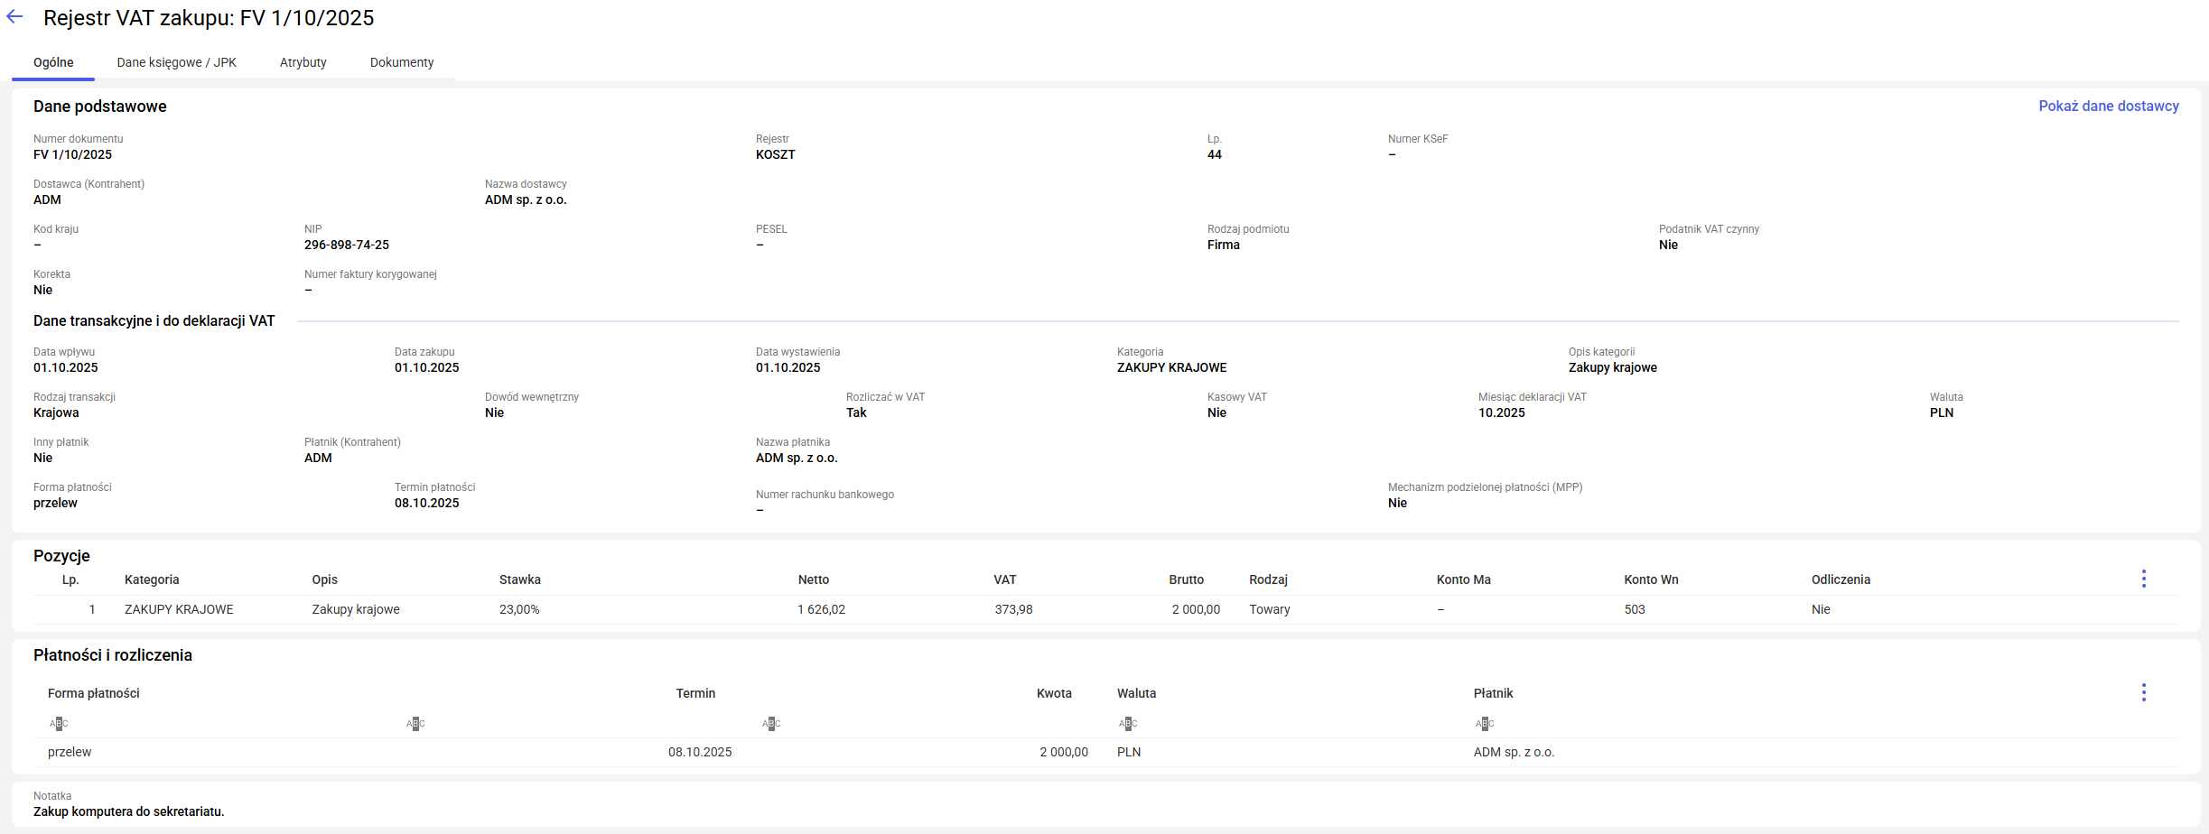
Task: Open the Płatności i rozliczenia three-dot menu
Action: tap(2143, 693)
